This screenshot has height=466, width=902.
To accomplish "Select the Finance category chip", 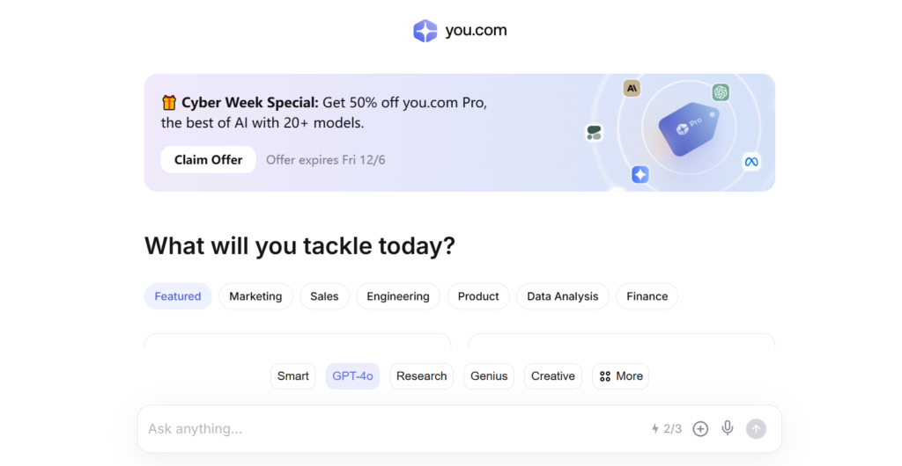I will pyautogui.click(x=647, y=296).
